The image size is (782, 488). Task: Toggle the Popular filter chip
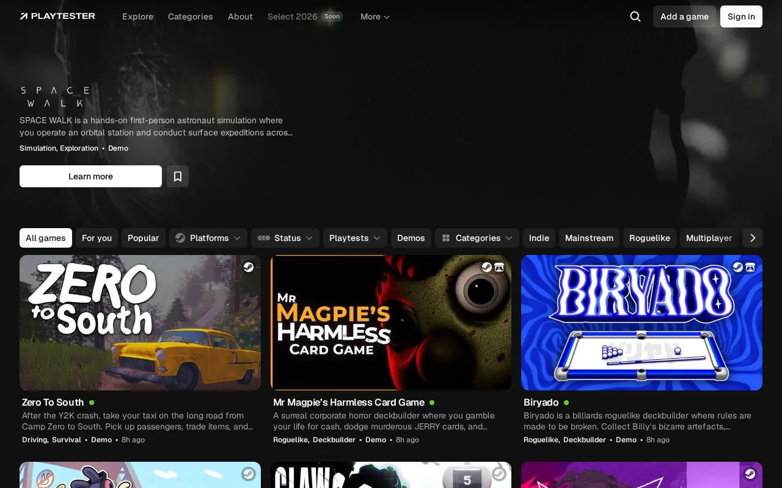click(x=144, y=238)
